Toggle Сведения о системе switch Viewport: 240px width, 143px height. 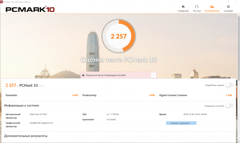click(x=229, y=106)
